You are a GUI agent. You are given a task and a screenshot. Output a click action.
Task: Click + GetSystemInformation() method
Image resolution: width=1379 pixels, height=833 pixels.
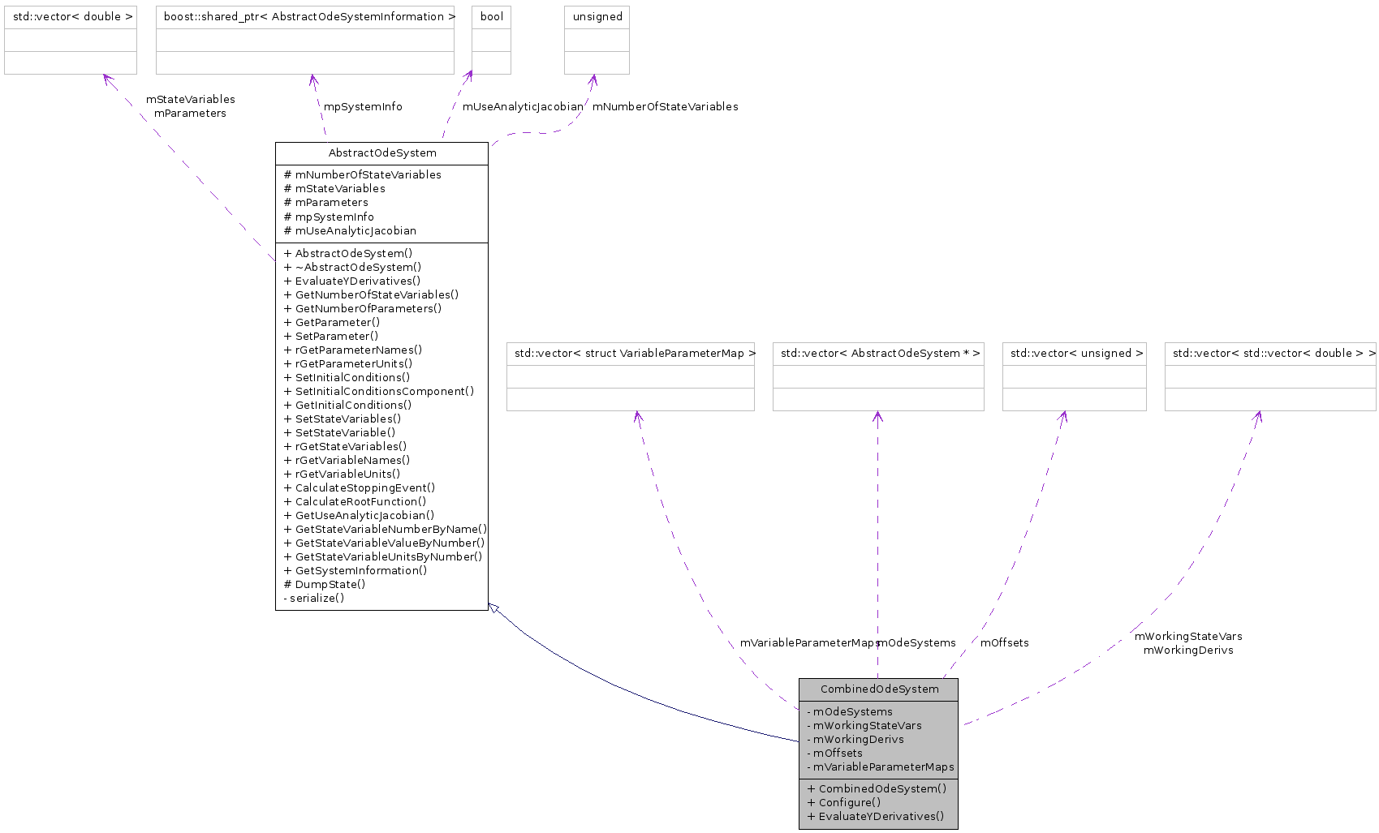tap(356, 571)
